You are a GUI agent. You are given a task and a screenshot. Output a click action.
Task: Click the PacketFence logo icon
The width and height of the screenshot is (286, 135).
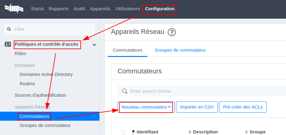14,8
